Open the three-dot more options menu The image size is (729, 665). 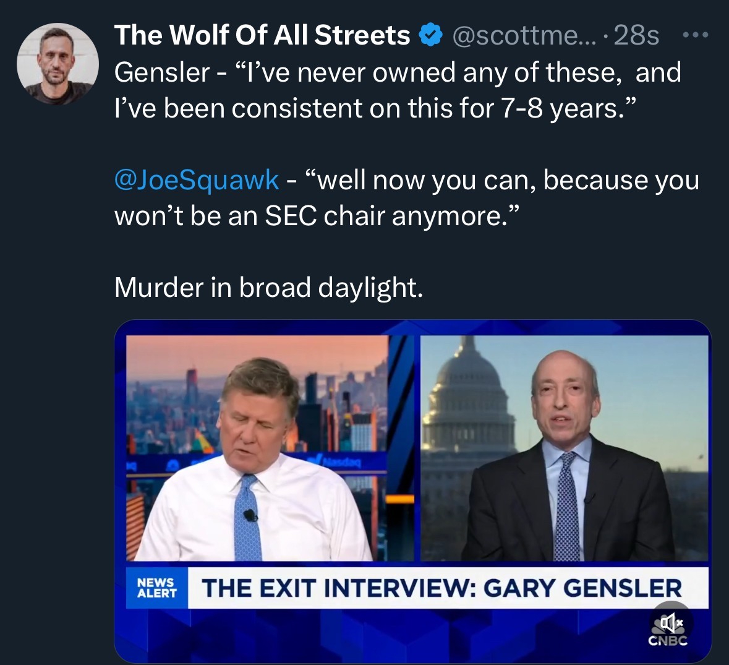695,35
